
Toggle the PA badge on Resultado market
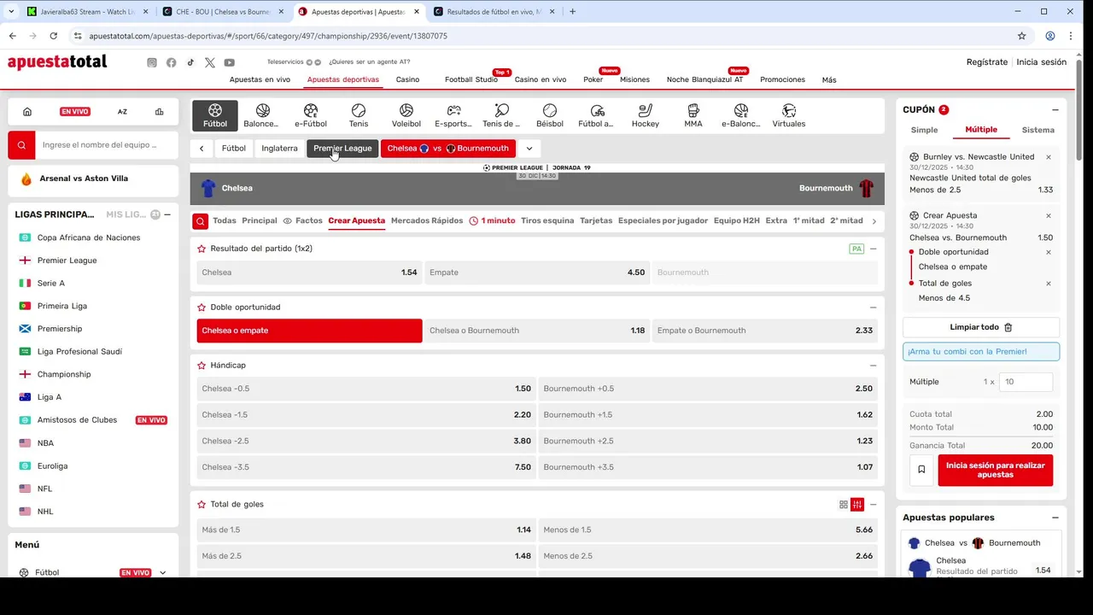(x=856, y=249)
